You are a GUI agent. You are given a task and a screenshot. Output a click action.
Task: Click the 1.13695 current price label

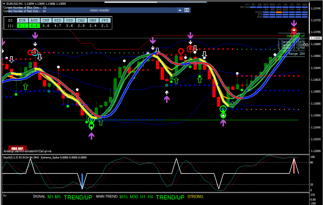click(x=316, y=38)
